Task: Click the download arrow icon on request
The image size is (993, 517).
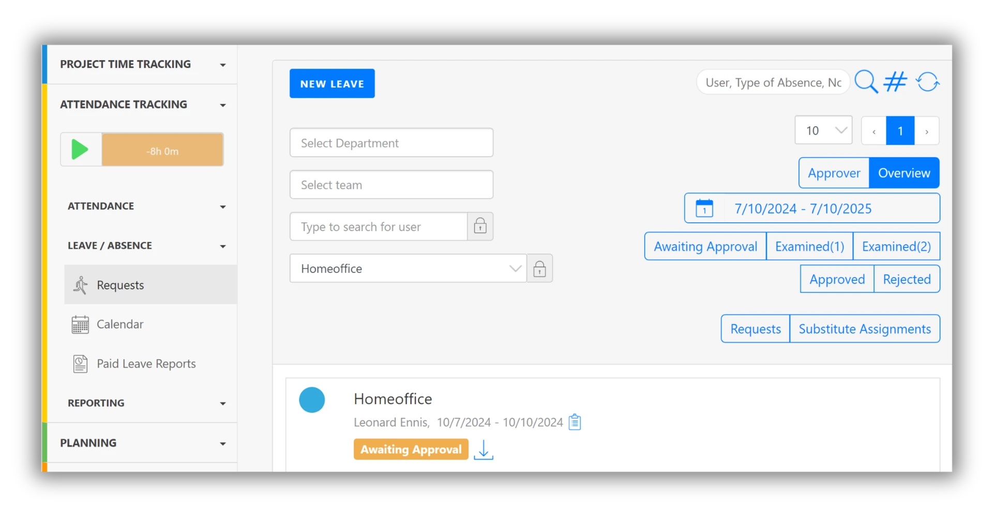Action: pyautogui.click(x=484, y=450)
